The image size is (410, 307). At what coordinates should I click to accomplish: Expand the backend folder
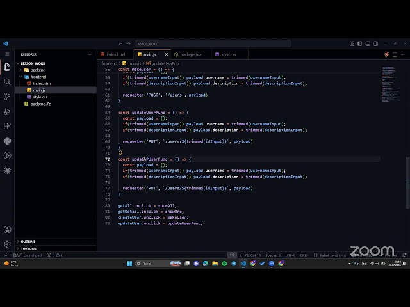pyautogui.click(x=38, y=70)
